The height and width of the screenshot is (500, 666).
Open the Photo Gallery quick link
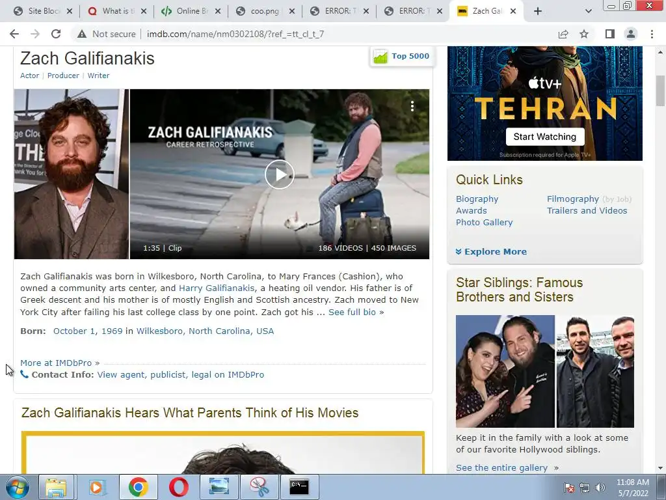(484, 223)
